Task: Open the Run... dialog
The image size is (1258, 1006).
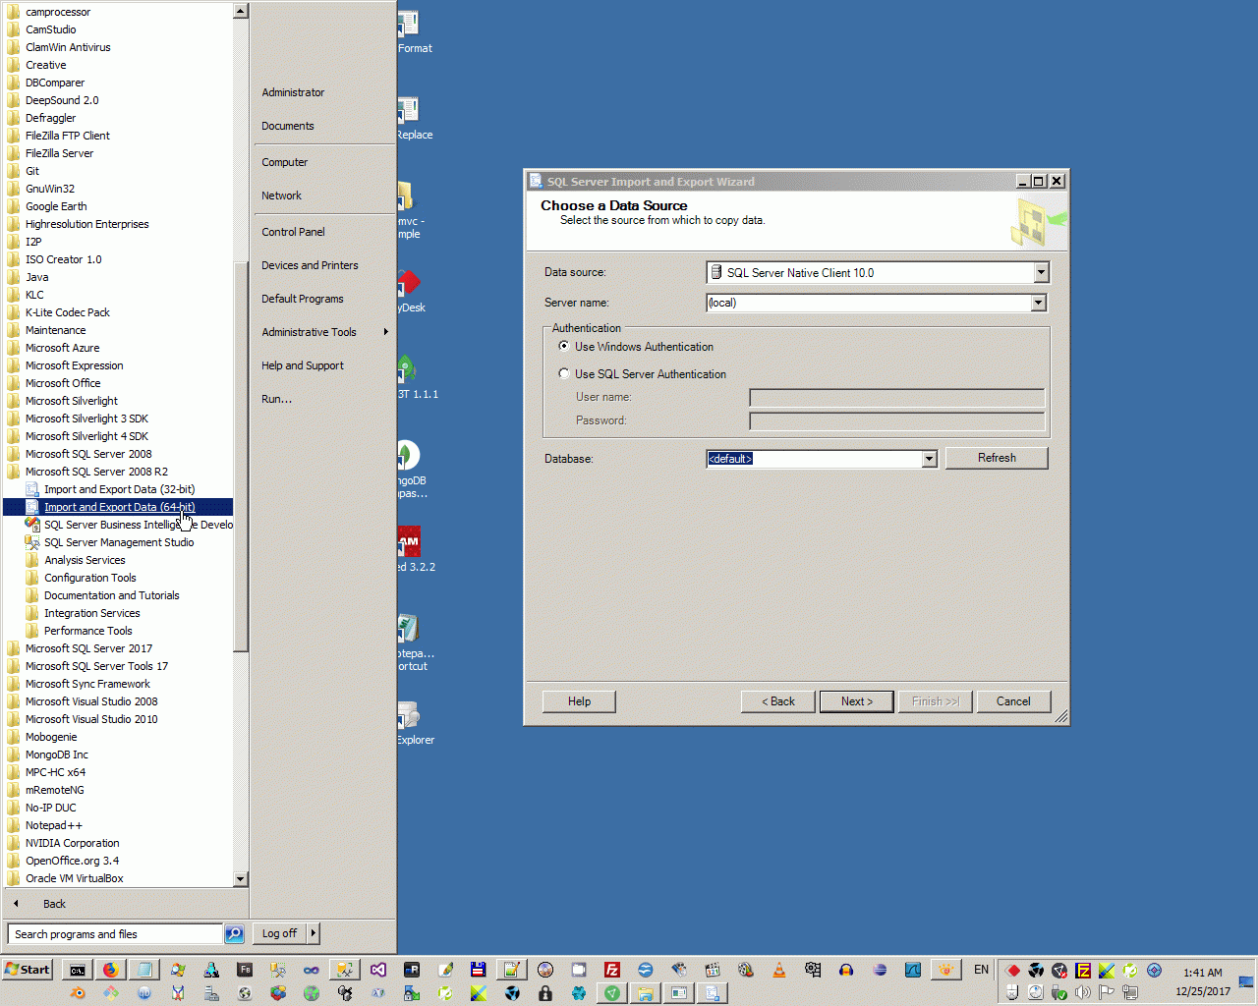Action: pos(276,399)
